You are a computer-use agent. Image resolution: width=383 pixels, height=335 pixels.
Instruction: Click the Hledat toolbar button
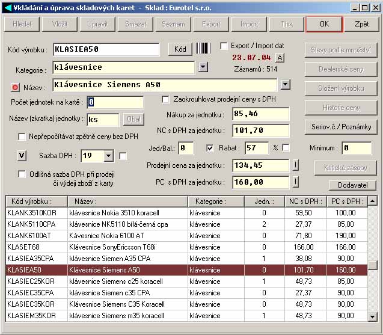tap(22, 24)
